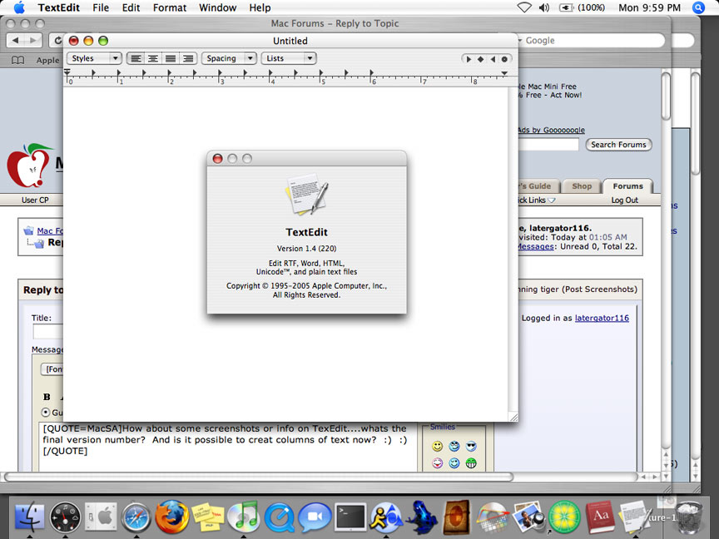This screenshot has height=539, width=719.
Task: Launch QuickTime Player from the Dock
Action: click(x=280, y=517)
